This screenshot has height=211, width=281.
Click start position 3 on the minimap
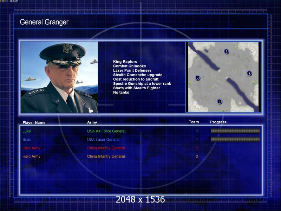(226, 51)
